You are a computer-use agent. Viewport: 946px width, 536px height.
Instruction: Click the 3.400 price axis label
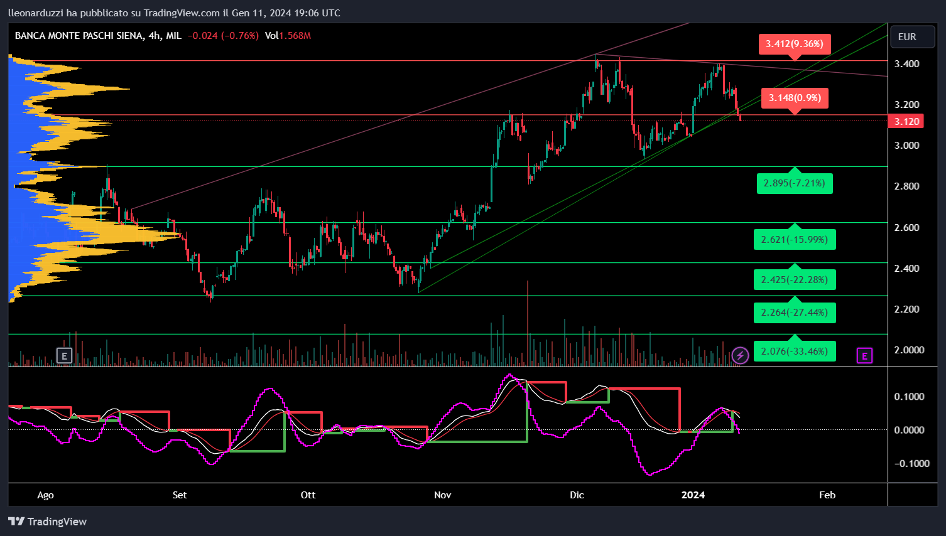click(906, 64)
